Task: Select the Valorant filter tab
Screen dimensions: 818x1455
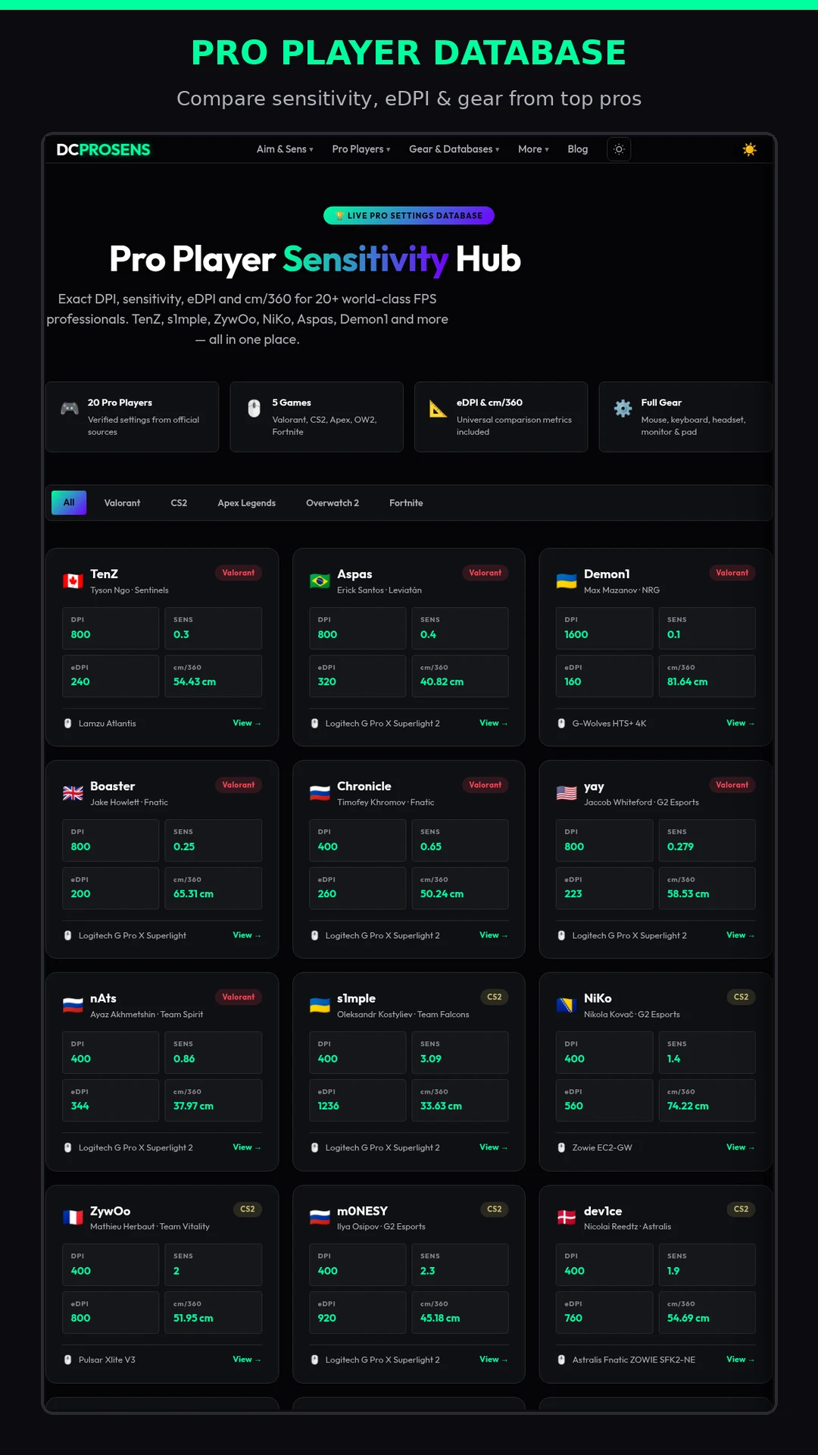Action: 122,503
